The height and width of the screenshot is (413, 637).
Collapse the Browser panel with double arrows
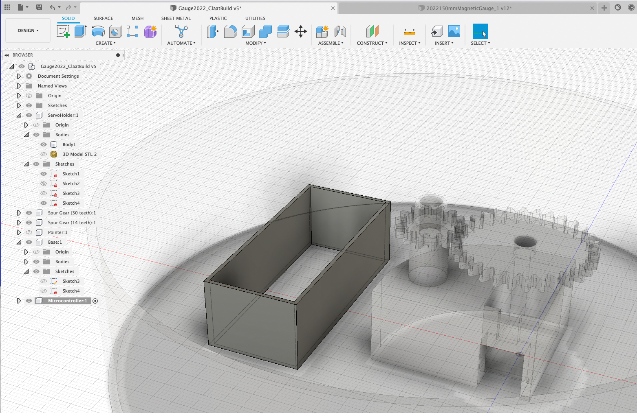[x=7, y=55]
